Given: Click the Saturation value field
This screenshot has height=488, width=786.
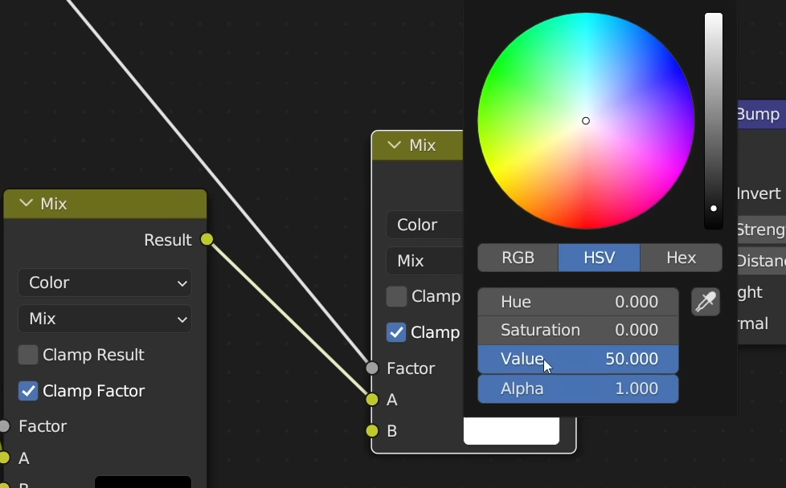Looking at the screenshot, I should point(578,330).
